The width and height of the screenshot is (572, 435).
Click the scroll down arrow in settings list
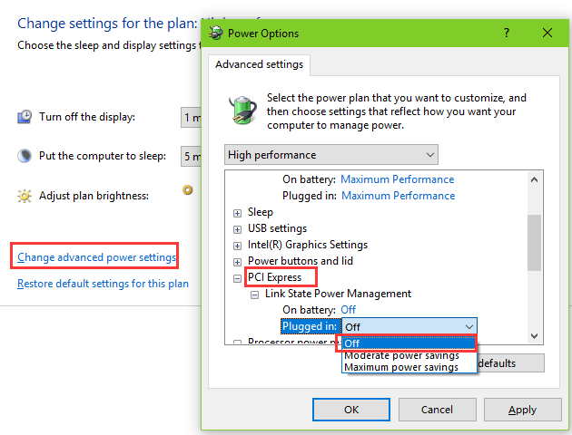(534, 335)
